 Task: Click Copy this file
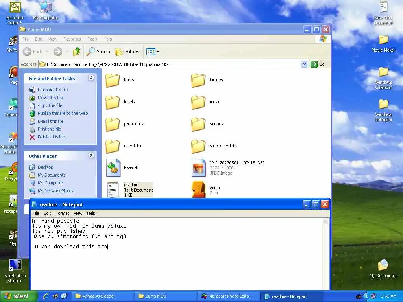(50, 105)
